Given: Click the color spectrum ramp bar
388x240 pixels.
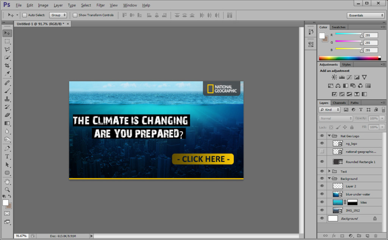Looking at the screenshot, I should pyautogui.click(x=349, y=58).
